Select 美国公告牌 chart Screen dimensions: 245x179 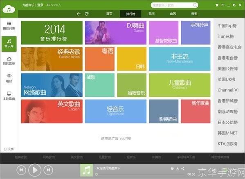[228, 69]
